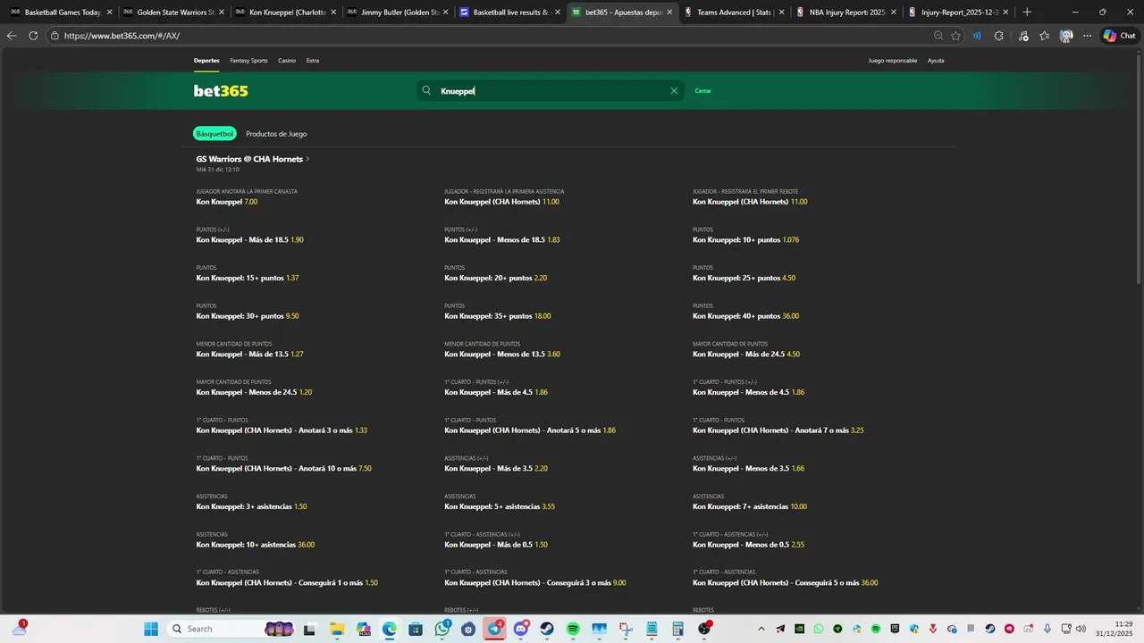The height and width of the screenshot is (643, 1144).
Task: Open the Juego responsable link
Action: (x=893, y=61)
